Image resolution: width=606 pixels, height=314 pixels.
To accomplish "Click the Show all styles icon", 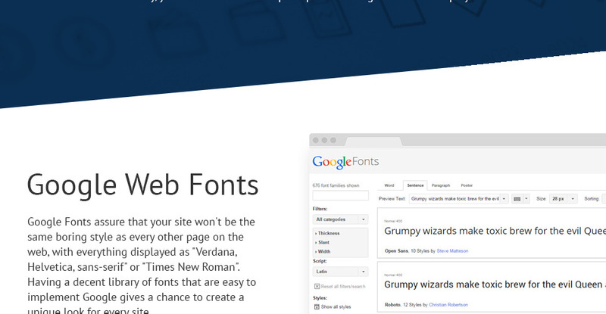I will (317, 306).
